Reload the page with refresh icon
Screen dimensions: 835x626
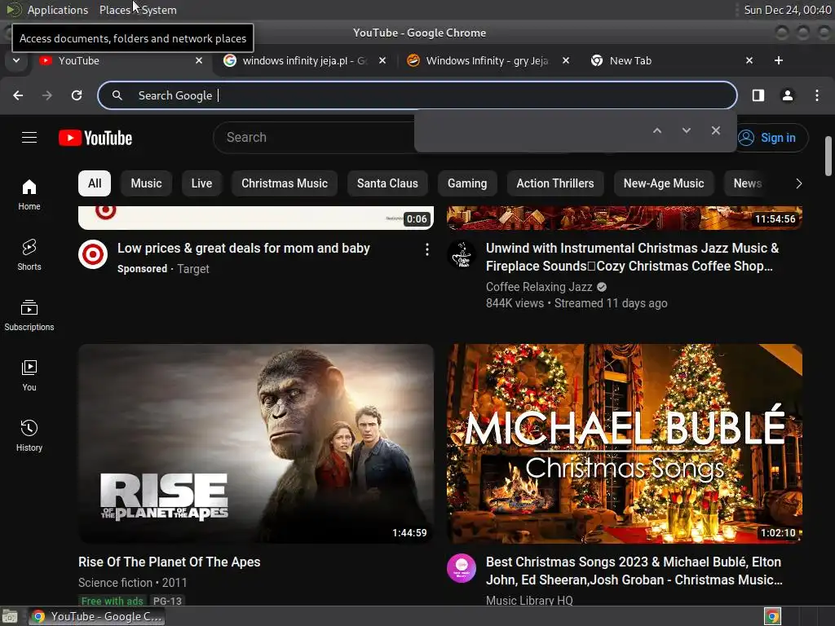[77, 95]
